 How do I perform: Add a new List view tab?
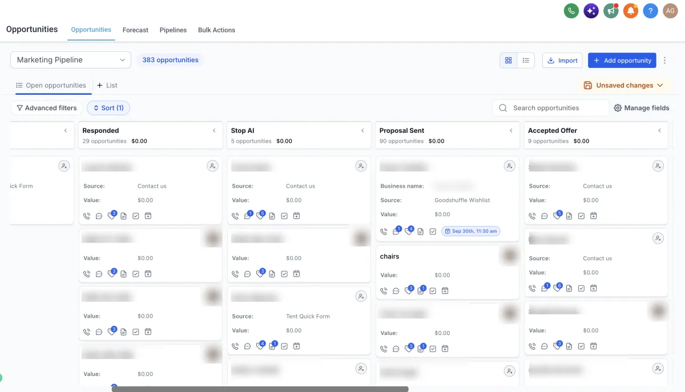pos(107,86)
